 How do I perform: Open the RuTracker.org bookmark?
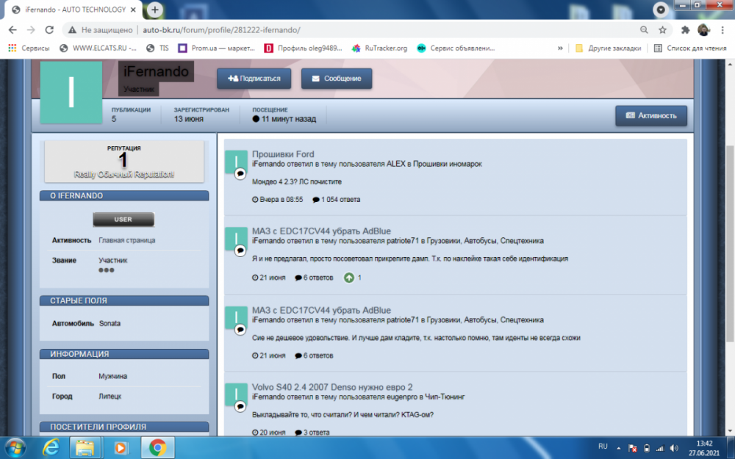(380, 48)
